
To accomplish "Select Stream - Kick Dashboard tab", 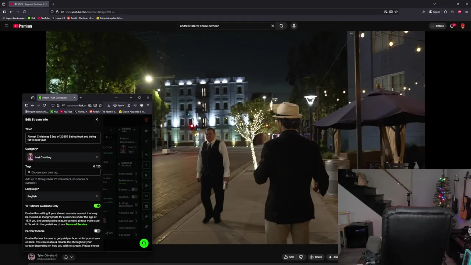I will point(57,98).
